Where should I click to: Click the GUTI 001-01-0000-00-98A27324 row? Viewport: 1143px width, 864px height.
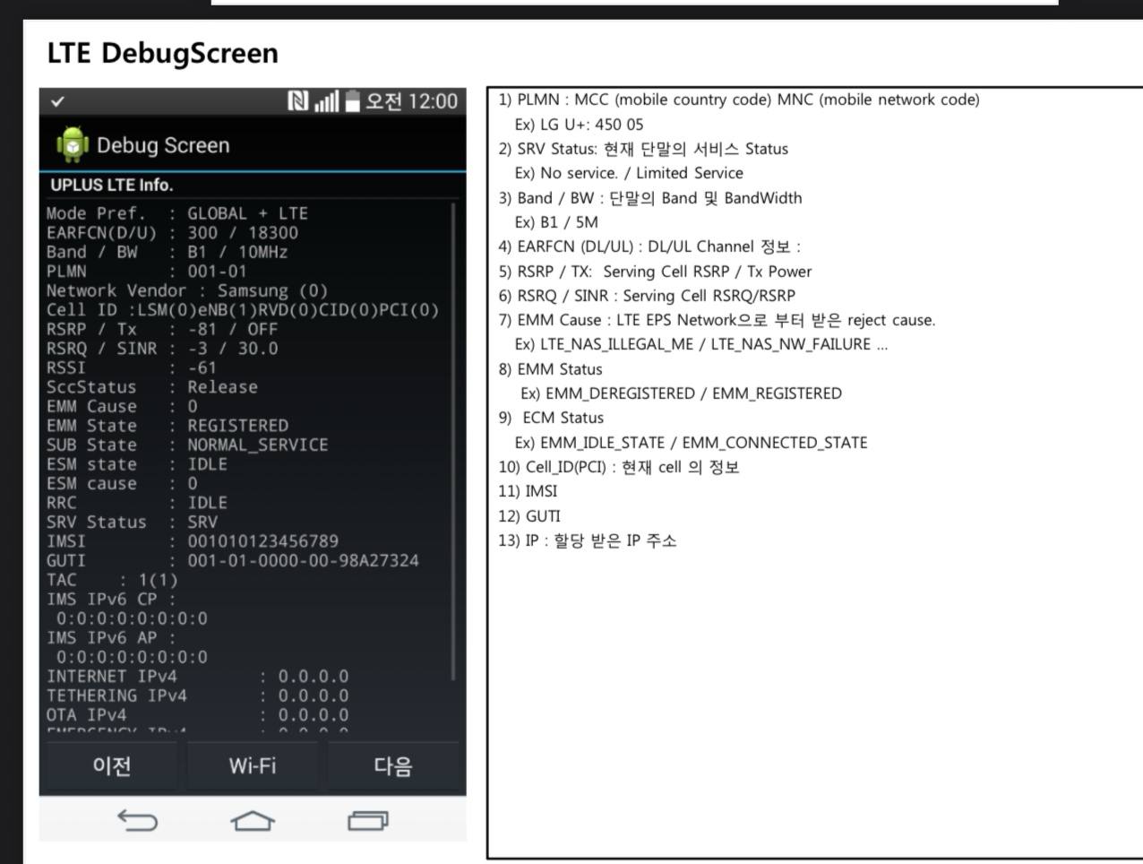[233, 560]
